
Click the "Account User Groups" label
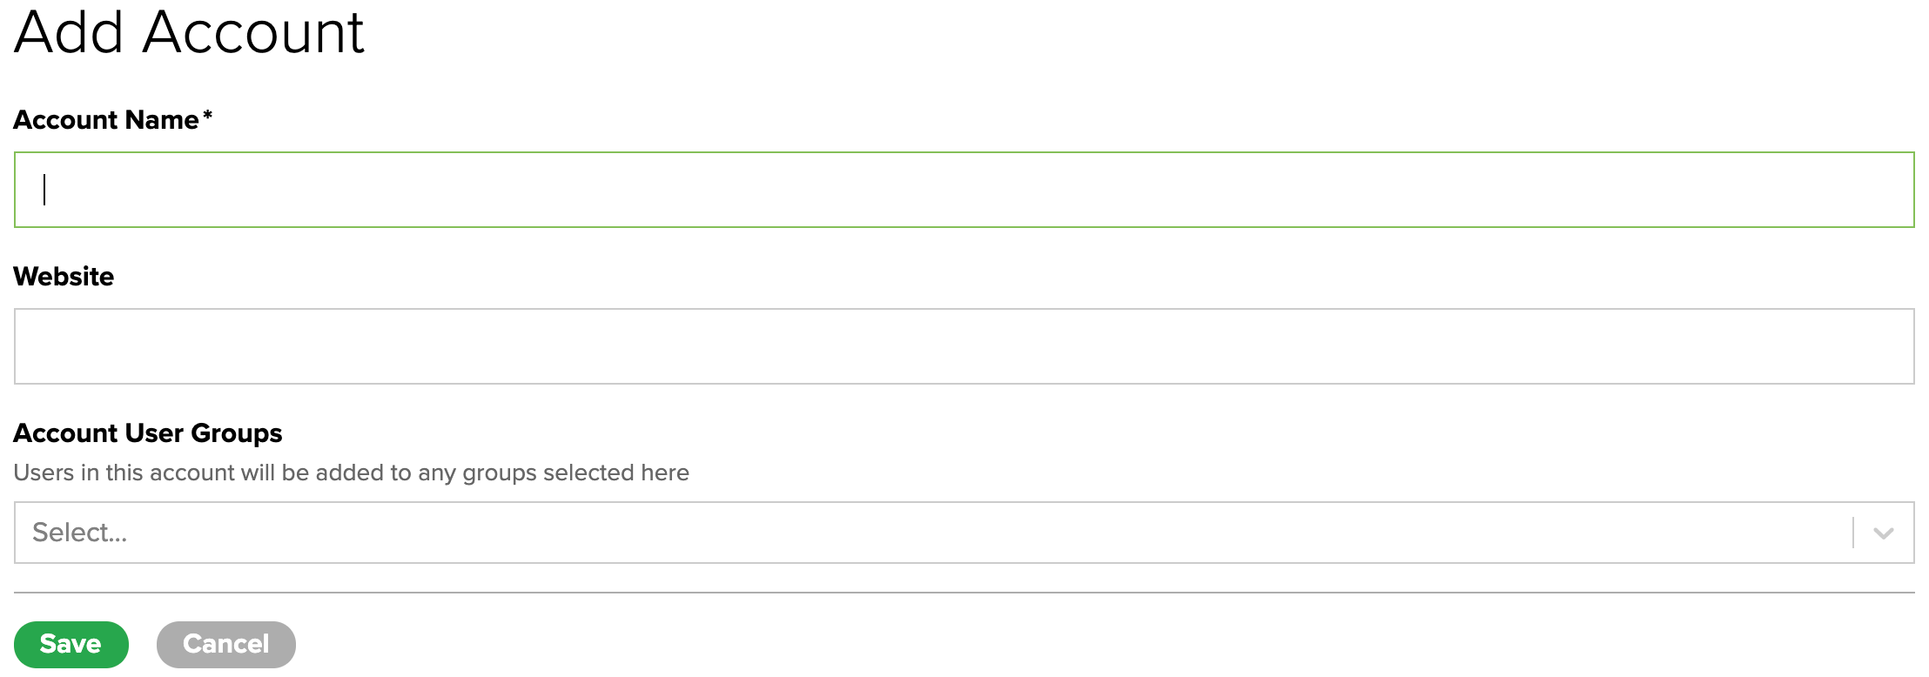(148, 433)
